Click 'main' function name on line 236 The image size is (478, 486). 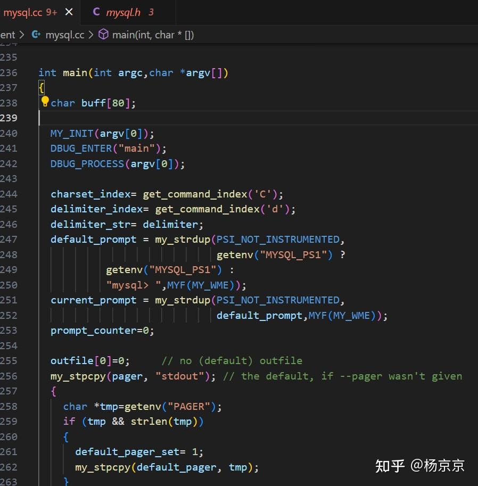[75, 73]
